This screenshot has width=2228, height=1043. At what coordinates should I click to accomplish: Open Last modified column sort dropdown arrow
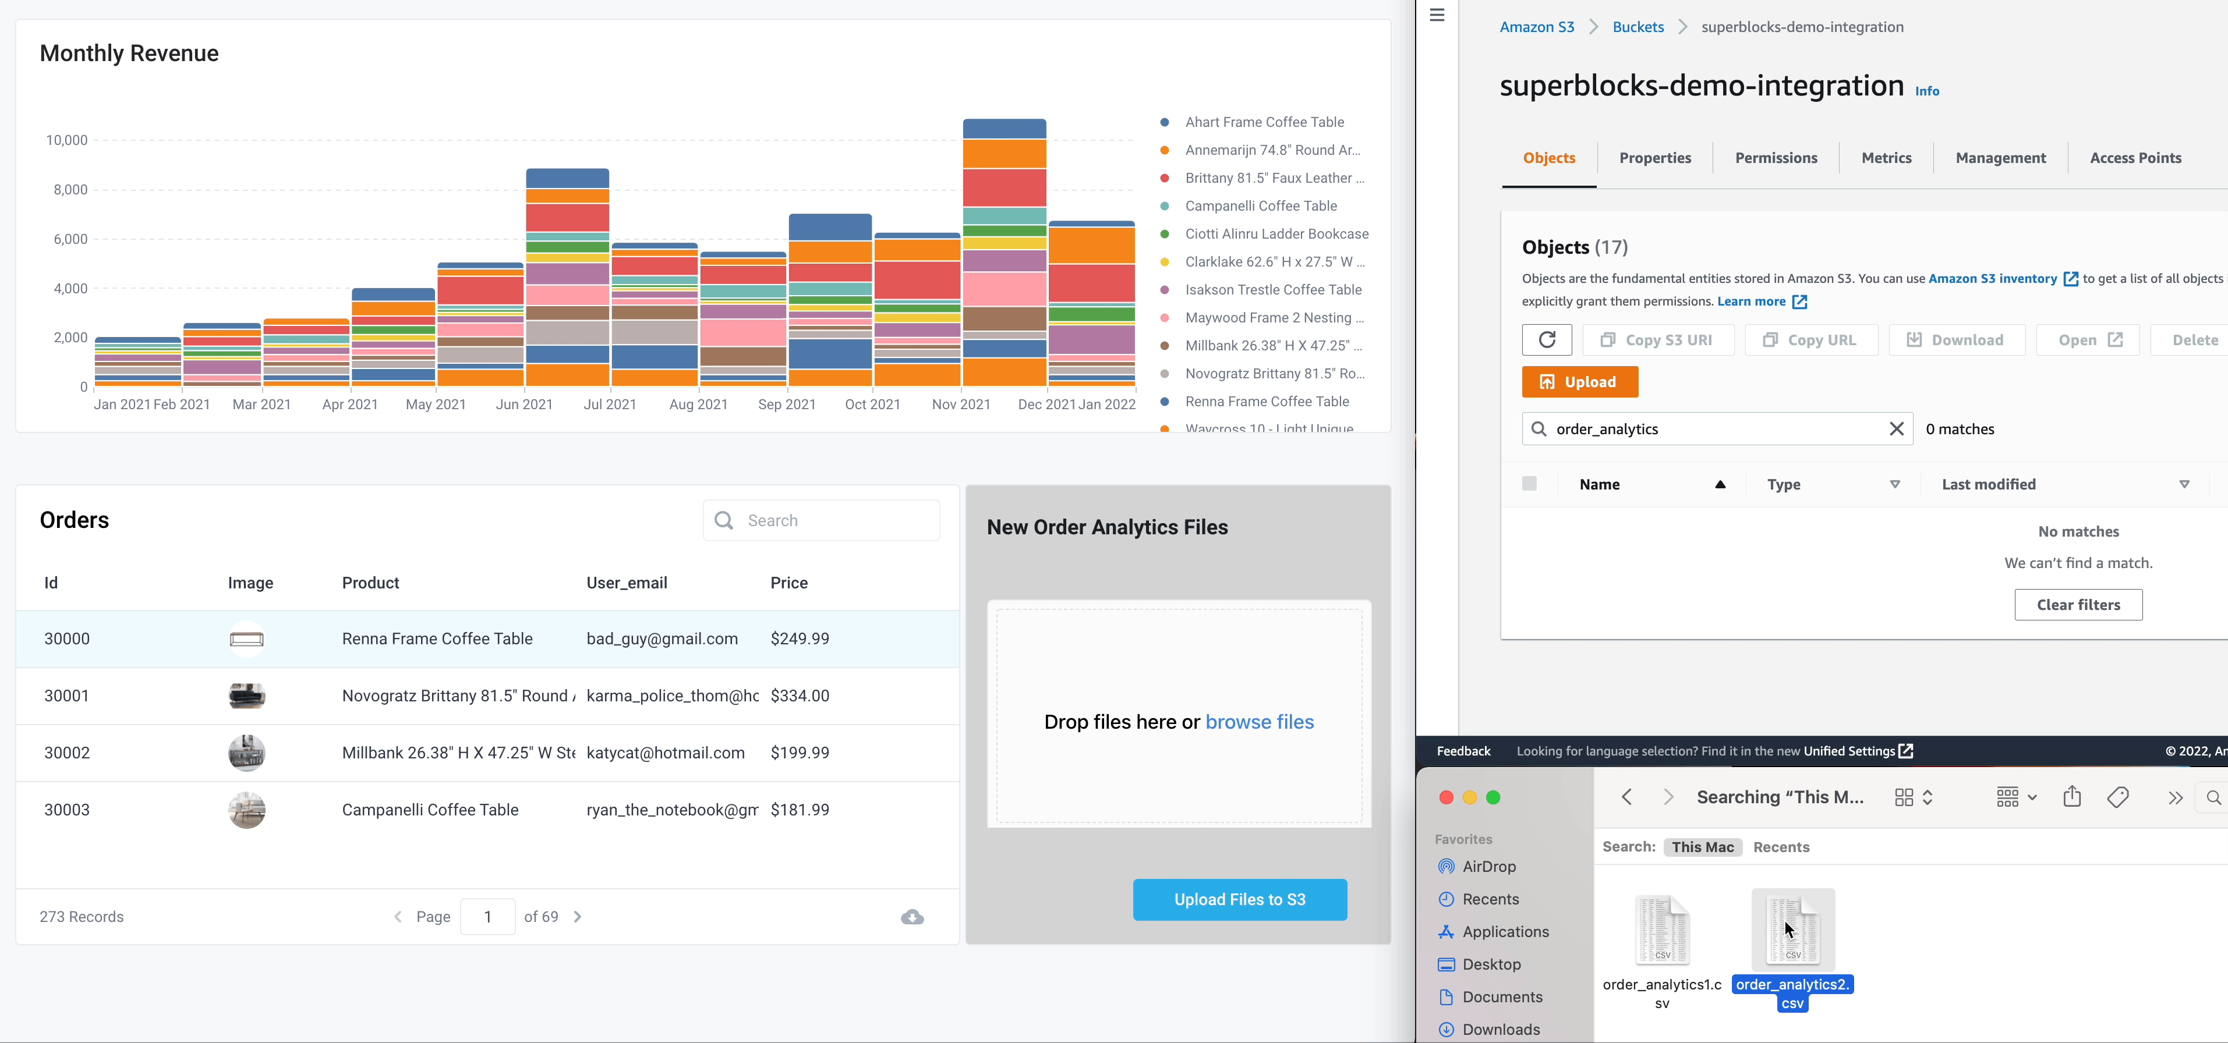click(2183, 484)
